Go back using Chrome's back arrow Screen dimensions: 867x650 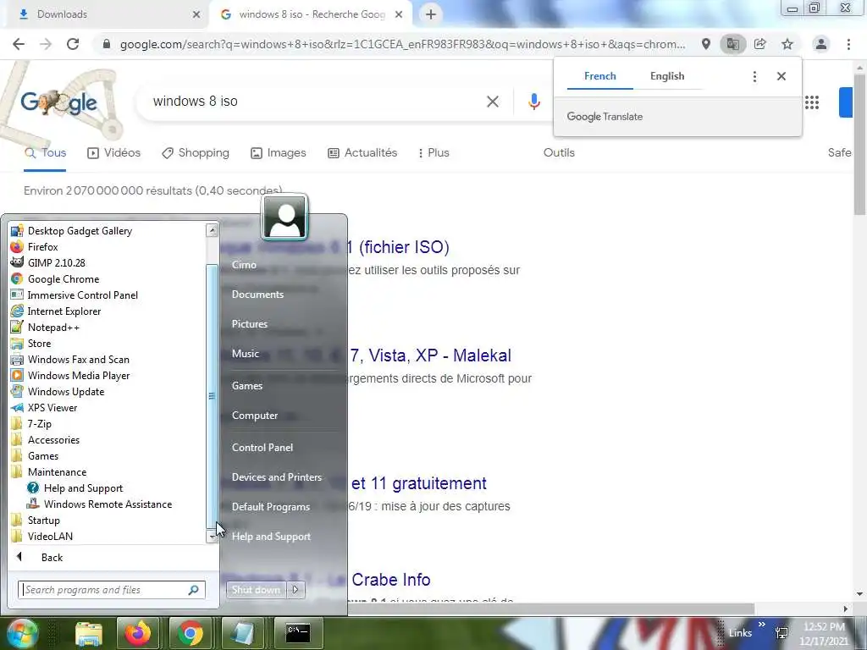tap(19, 44)
